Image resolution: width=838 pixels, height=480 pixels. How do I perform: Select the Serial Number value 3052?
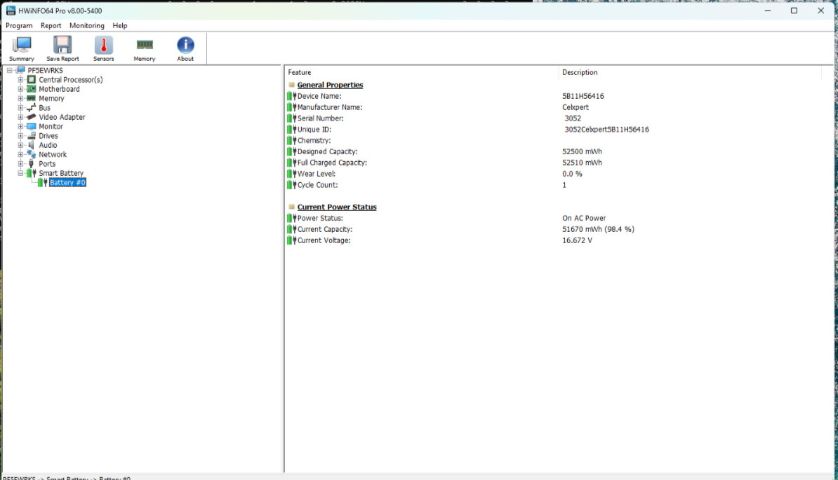(573, 118)
